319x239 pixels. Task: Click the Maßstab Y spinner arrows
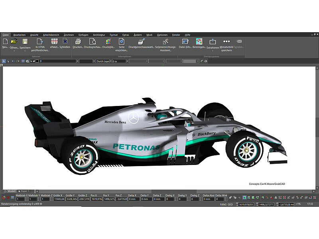pos(38,199)
